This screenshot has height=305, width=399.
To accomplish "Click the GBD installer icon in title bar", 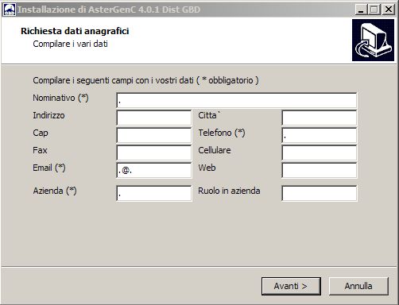I will (9, 10).
